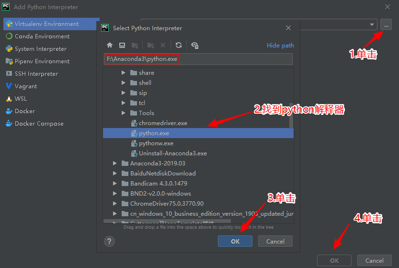The image size is (399, 268).
Task: Click the Hide path link
Action: 280,46
